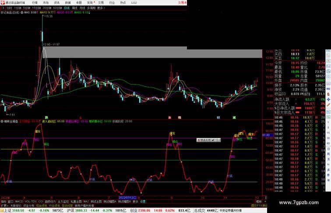The width and height of the screenshot is (331, 213).
Task: Click 图文F10 button at bottom right
Action: tap(257, 206)
